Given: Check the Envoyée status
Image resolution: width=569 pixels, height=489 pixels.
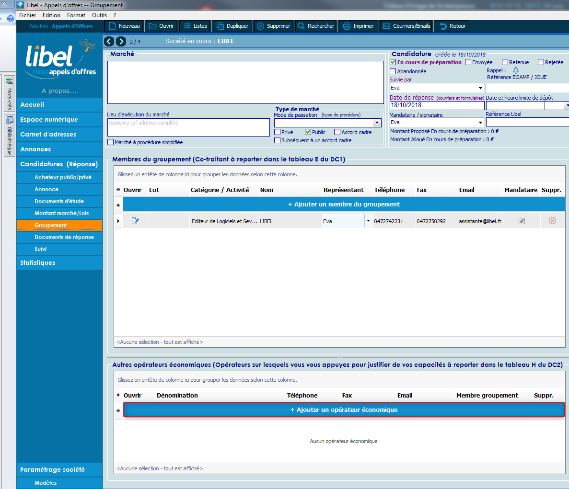Looking at the screenshot, I should click(x=468, y=62).
